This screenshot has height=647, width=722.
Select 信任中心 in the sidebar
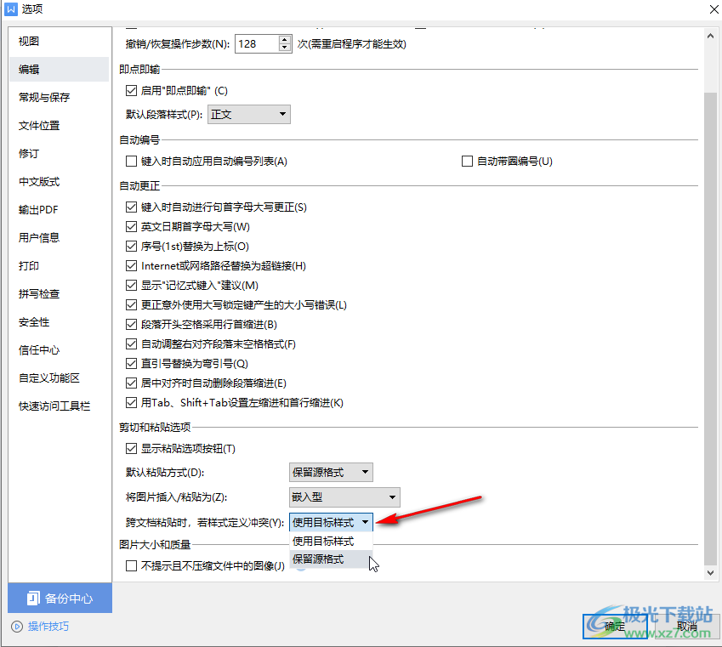[39, 350]
